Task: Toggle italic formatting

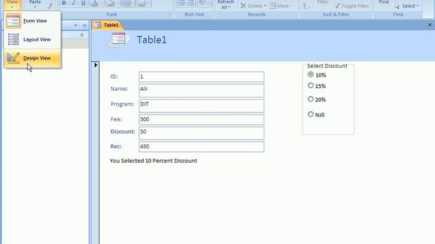Action: pyautogui.click(x=73, y=3)
